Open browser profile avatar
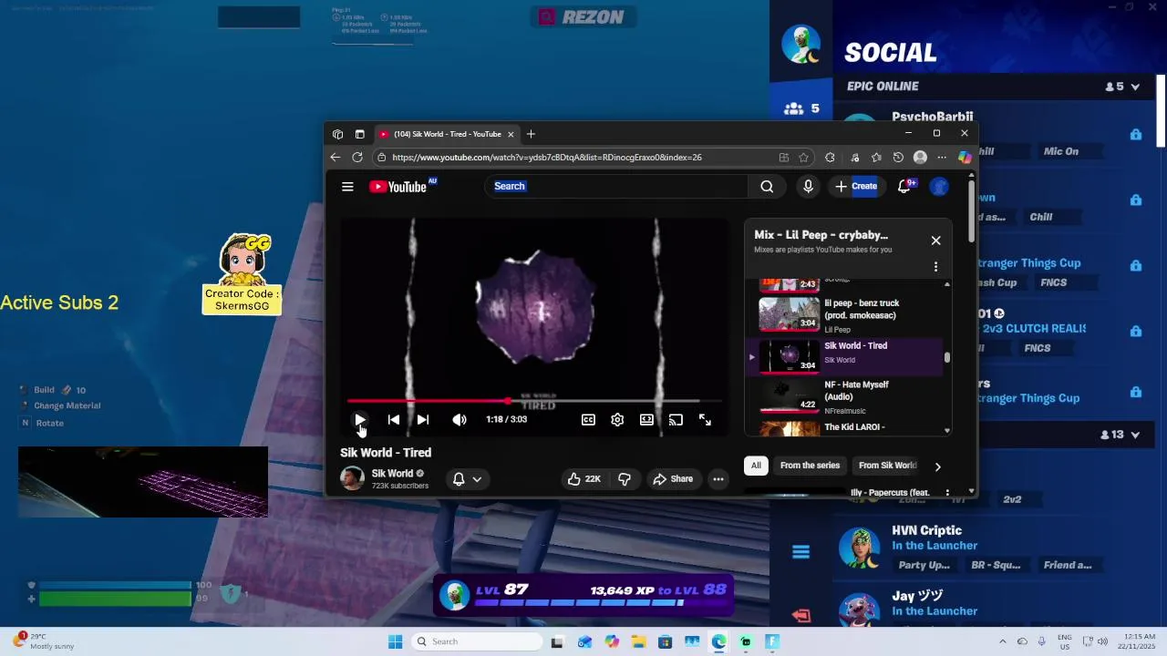 click(920, 157)
